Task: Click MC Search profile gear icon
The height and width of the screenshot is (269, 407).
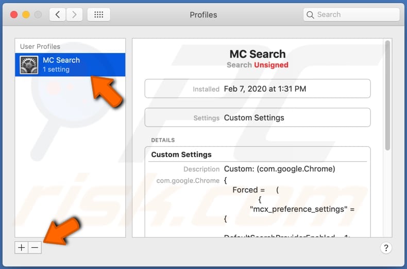Action: (29, 65)
